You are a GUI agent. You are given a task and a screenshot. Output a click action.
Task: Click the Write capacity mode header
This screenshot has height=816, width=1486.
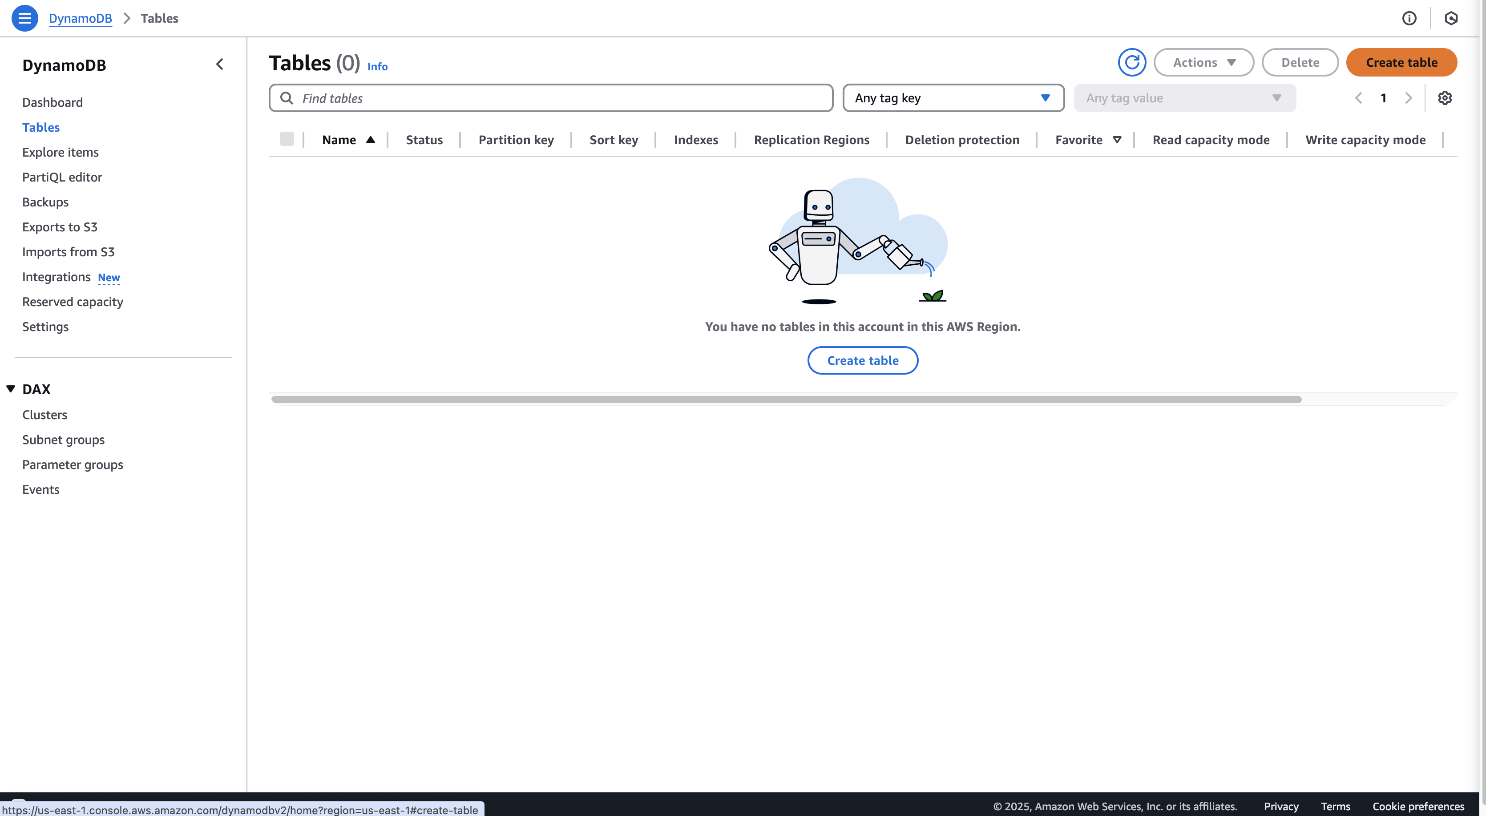[x=1365, y=140]
